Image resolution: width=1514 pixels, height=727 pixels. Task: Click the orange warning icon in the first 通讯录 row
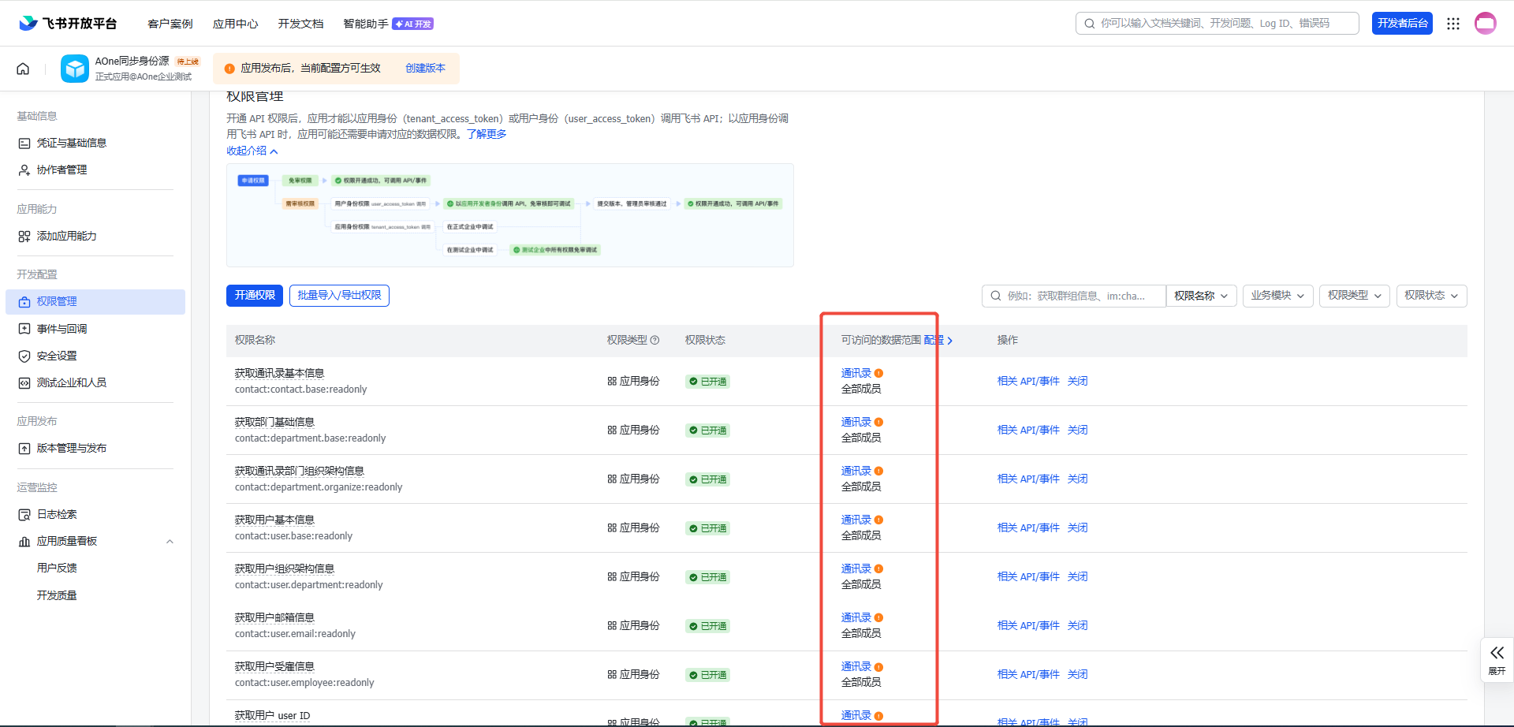tap(878, 374)
